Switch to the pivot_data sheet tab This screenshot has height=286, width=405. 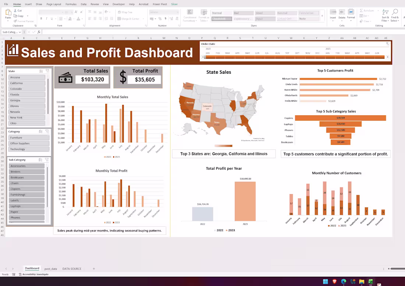point(51,269)
